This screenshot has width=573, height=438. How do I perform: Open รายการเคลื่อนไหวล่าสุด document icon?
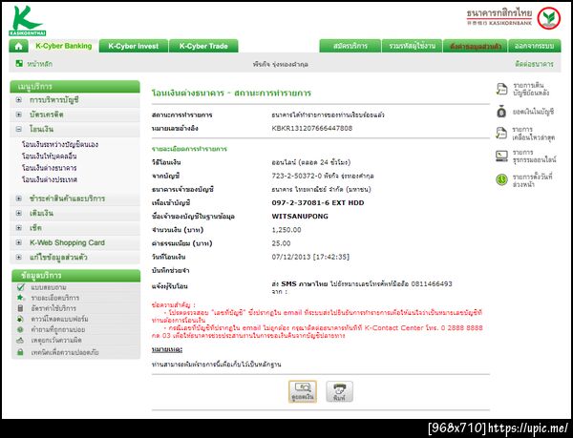click(x=501, y=134)
